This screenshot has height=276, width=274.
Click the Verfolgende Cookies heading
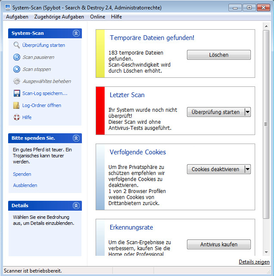tap(138, 152)
